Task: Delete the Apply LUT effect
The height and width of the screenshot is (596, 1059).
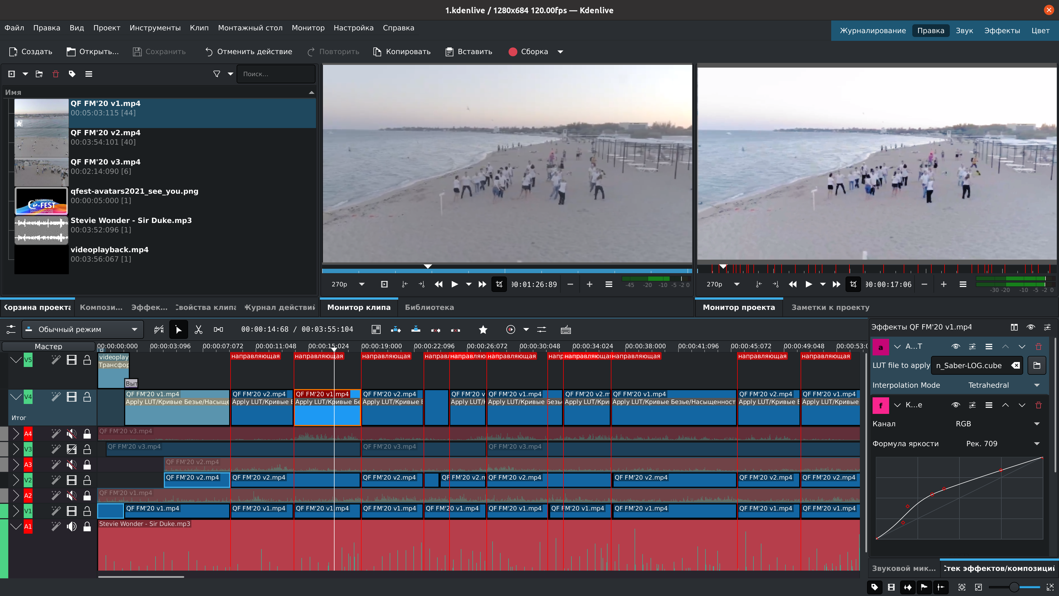Action: point(1038,347)
